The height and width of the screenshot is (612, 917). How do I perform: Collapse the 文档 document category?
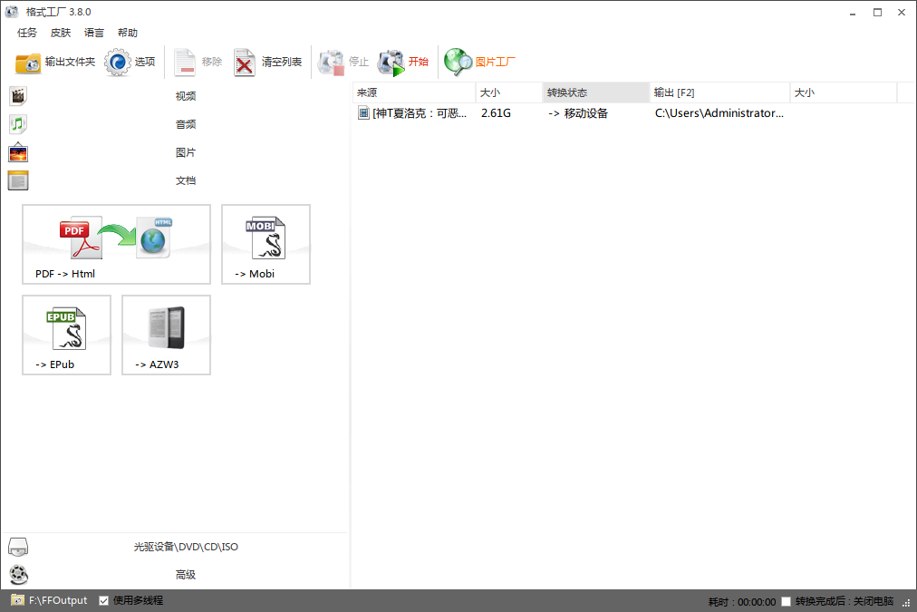click(186, 180)
